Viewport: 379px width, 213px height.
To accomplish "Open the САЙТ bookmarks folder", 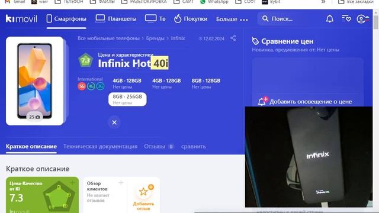I will tap(184, 2).
